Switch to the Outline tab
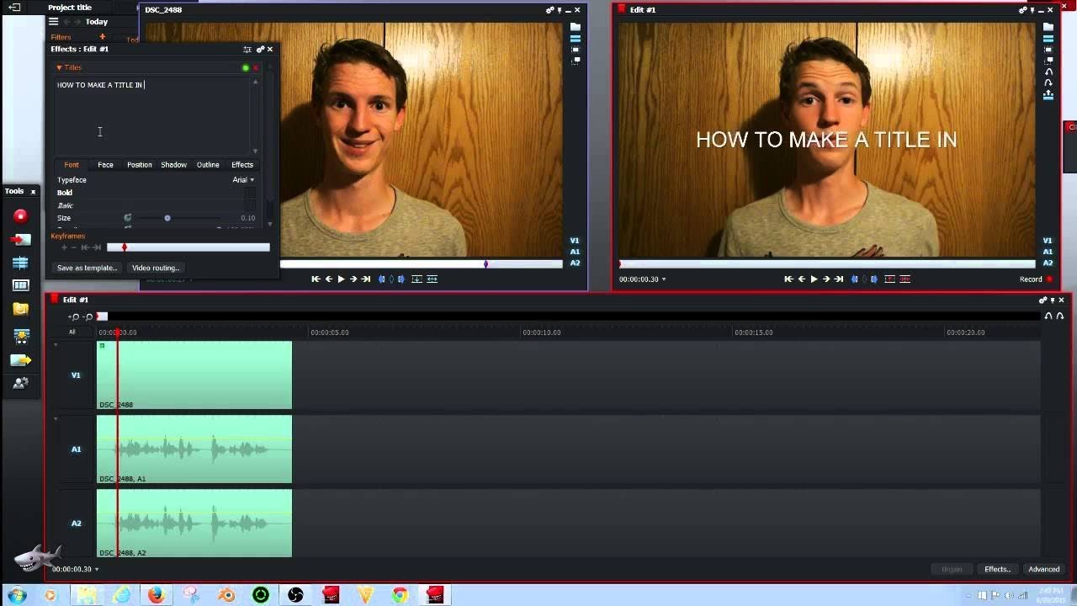This screenshot has width=1077, height=606. click(x=208, y=165)
